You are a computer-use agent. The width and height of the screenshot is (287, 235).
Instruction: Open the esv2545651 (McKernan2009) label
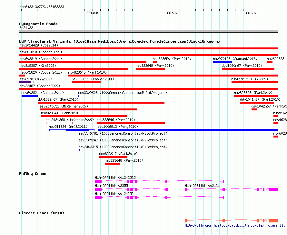pyautogui.click(x=64, y=106)
